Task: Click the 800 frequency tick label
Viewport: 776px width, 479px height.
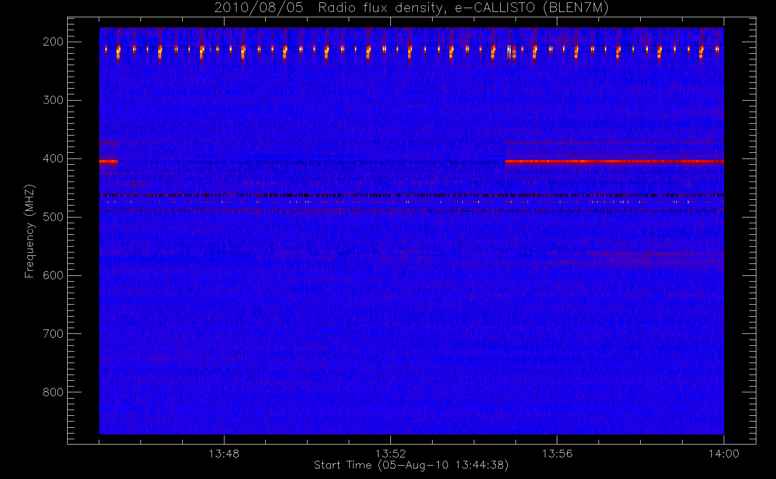Action: point(53,392)
